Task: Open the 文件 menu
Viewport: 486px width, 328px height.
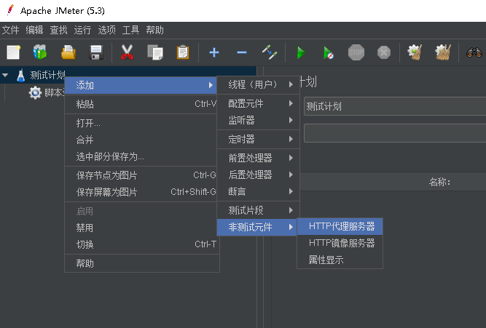Action: pyautogui.click(x=10, y=30)
